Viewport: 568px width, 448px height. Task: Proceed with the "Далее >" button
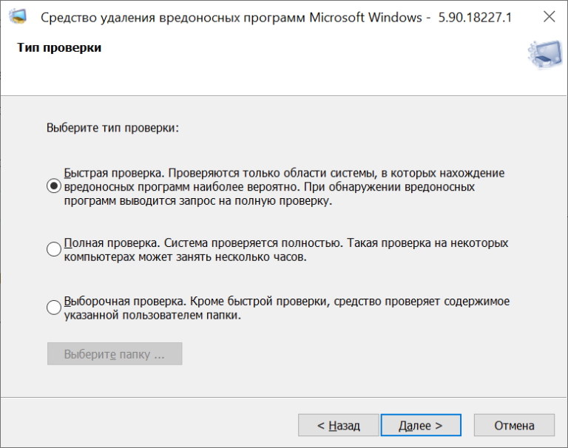[x=421, y=425]
